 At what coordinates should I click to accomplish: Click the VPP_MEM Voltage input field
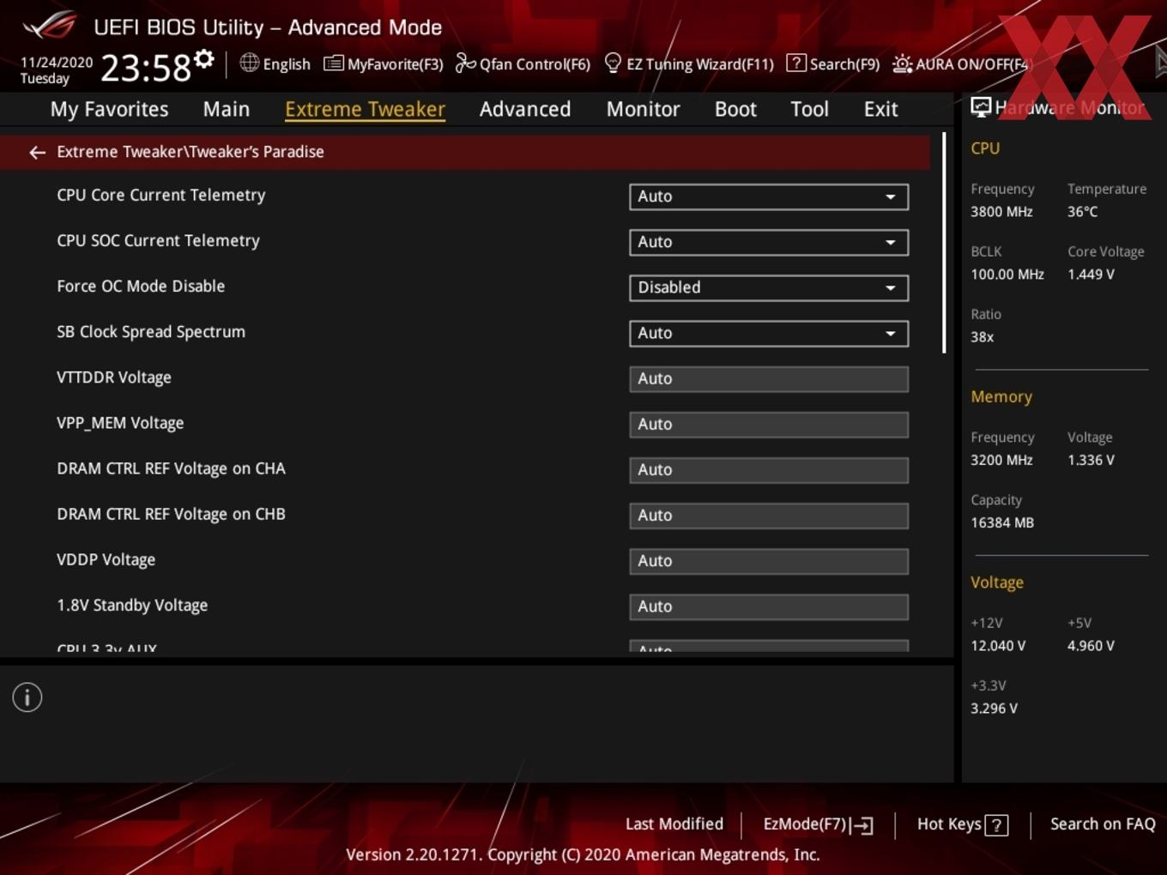click(x=769, y=424)
